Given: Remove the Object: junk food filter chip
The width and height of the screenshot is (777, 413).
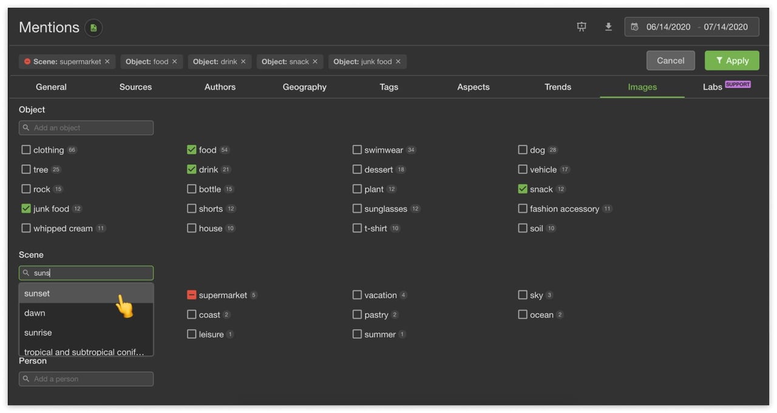Looking at the screenshot, I should click(398, 61).
